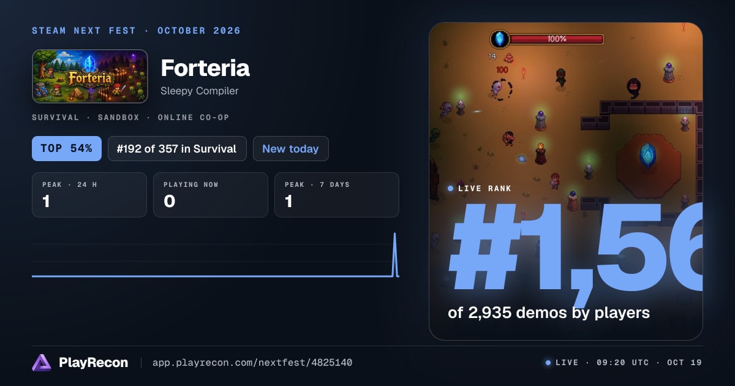The image size is (735, 386).
Task: Click the Peak · 7 Days stat card
Action: (x=337, y=195)
